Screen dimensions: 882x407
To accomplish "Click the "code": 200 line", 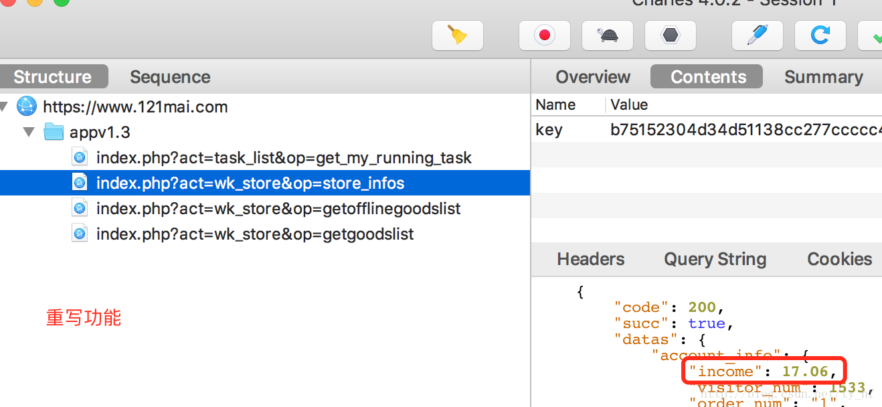I will pyautogui.click(x=670, y=307).
